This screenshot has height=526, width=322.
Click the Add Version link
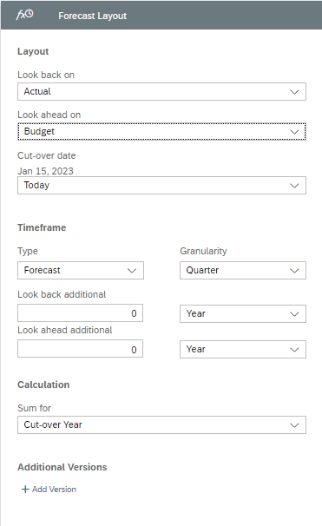54,489
